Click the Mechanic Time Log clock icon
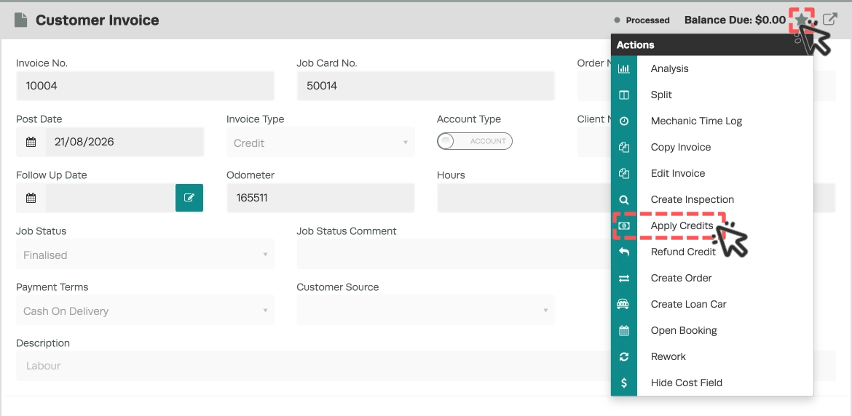The image size is (852, 416). click(x=624, y=121)
